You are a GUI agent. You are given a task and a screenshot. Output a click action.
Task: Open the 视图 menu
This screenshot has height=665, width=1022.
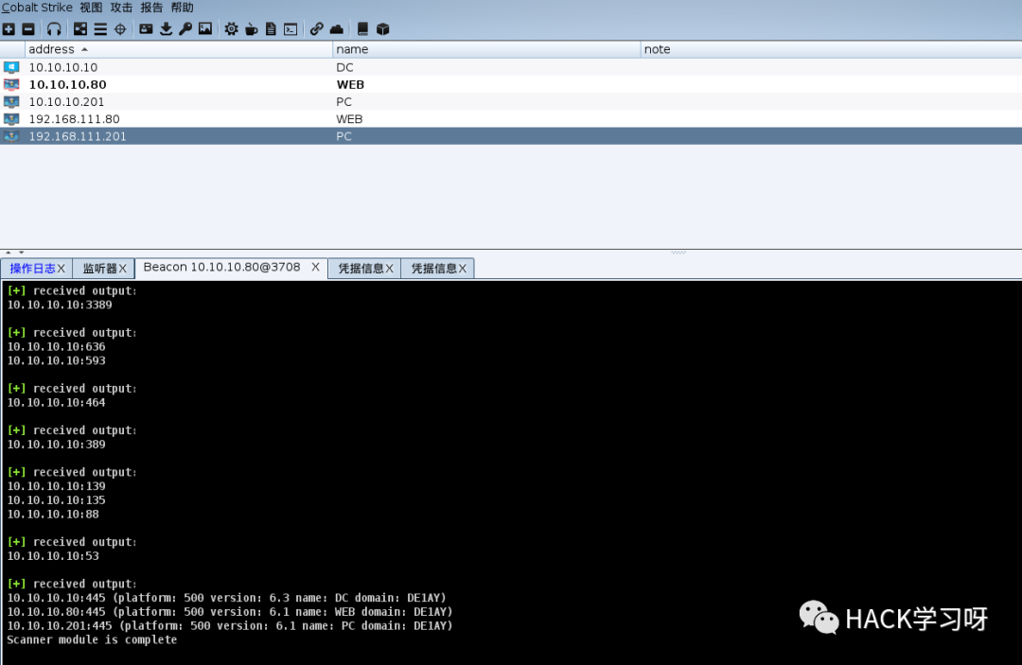(91, 8)
